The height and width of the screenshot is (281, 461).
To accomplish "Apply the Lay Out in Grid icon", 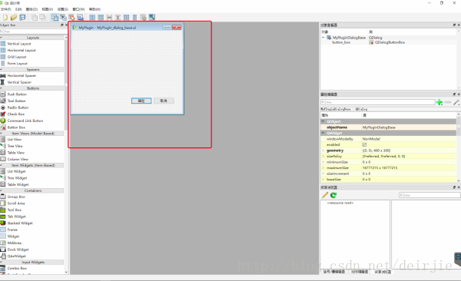I will [127, 18].
